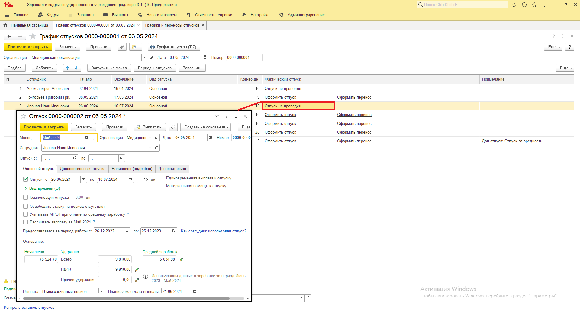This screenshot has height=310, width=580.
Task: Open the Еще menu above the table
Action: pos(565,68)
